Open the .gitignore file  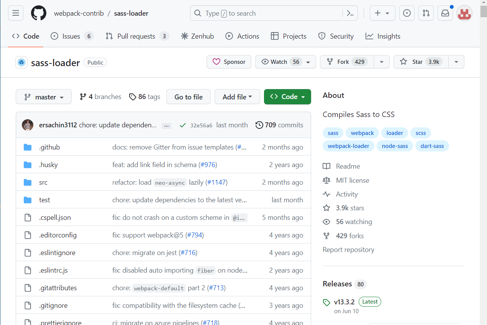coord(53,305)
